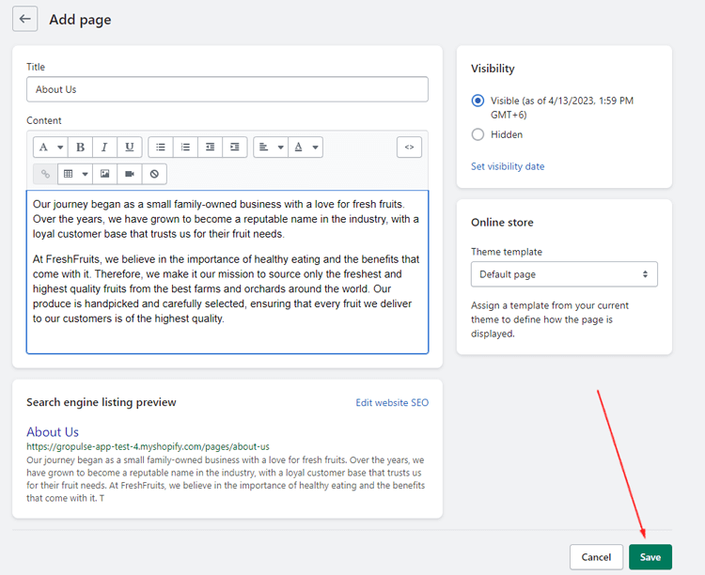Viewport: 705px width, 575px height.
Task: Clear formatting with the circle-slash icon
Action: point(154,174)
